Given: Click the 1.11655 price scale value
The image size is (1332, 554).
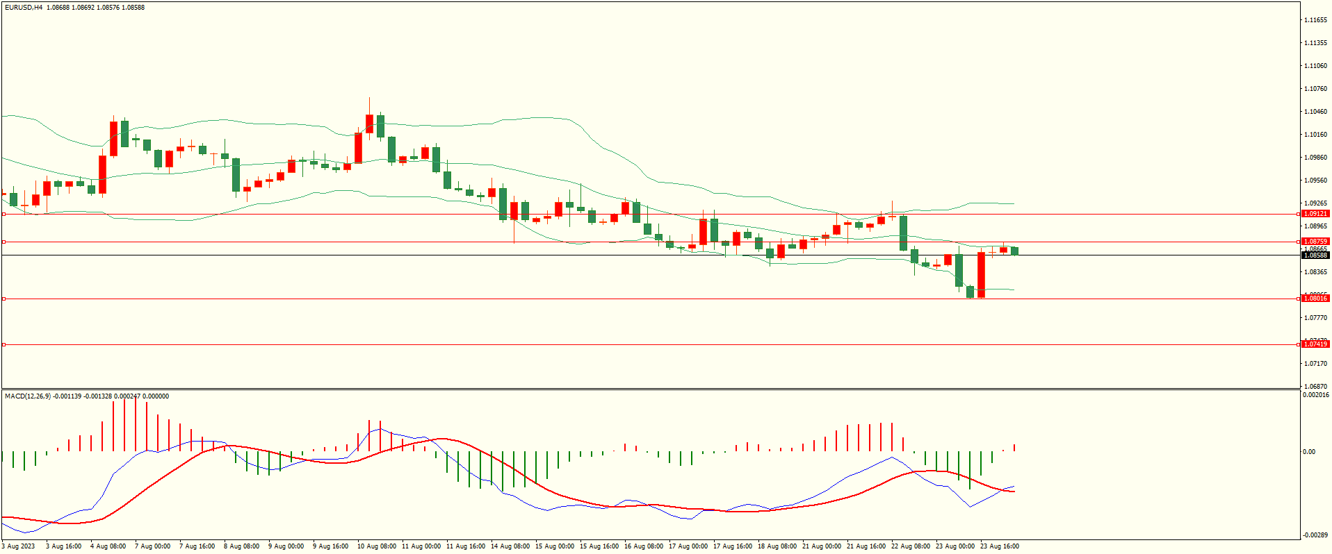Looking at the screenshot, I should [1315, 20].
